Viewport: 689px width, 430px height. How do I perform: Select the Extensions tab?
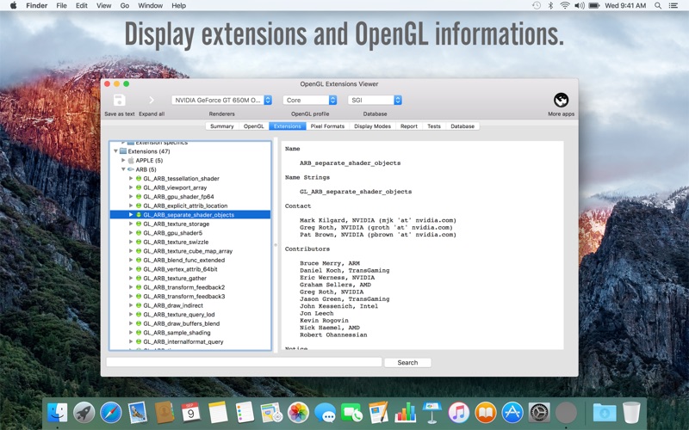tap(288, 126)
